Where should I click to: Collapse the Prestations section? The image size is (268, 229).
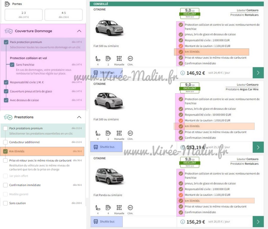tap(79, 117)
